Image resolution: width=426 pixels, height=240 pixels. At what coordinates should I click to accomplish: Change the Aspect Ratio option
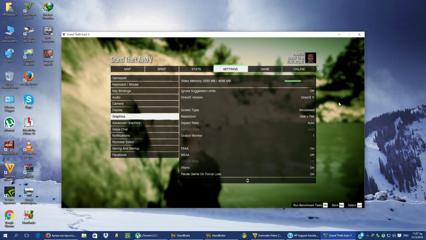tap(247, 123)
